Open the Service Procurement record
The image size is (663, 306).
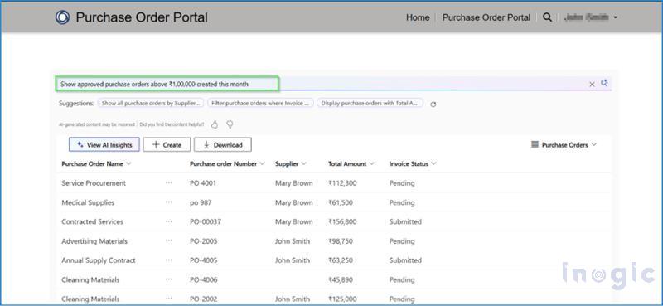coord(94,182)
